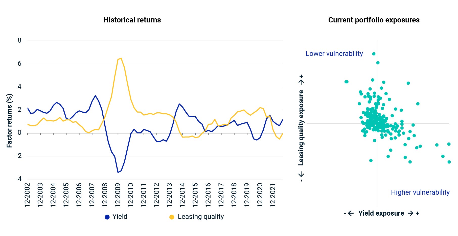Click the 12-2021 x-axis date label
Viewport: 458px width, 236px height.
[x=273, y=195]
